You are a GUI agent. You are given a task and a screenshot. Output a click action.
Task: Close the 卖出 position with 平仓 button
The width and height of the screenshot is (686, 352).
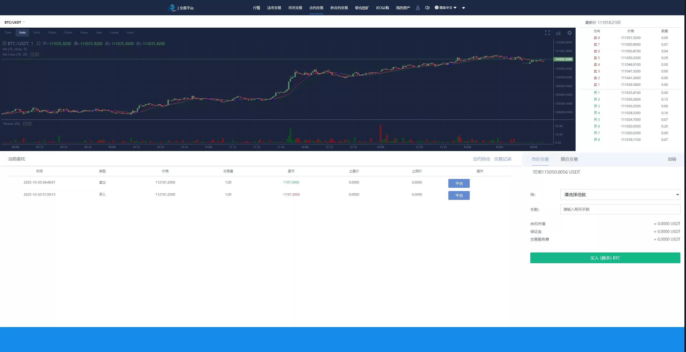coord(459,183)
